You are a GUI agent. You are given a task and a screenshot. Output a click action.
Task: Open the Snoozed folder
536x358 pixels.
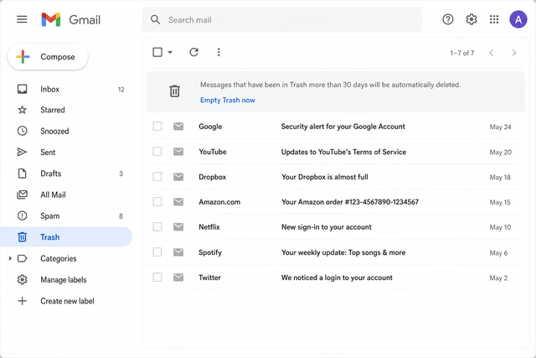tap(66, 131)
